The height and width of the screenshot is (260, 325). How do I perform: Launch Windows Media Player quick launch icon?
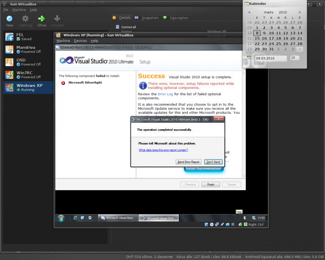point(90,218)
